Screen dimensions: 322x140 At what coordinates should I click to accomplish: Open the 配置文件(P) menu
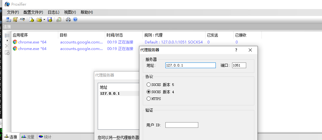[33, 12]
